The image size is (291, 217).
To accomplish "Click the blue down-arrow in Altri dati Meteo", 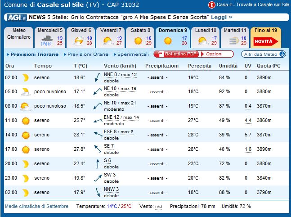I will (x=282, y=54).
